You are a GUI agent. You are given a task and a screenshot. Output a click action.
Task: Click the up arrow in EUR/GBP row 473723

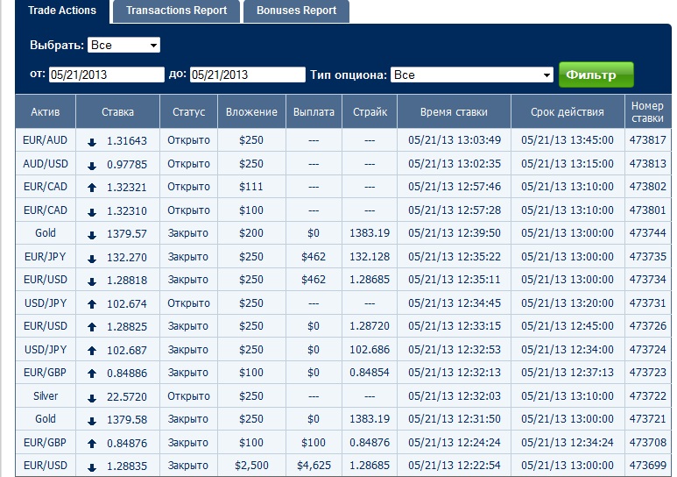92,374
